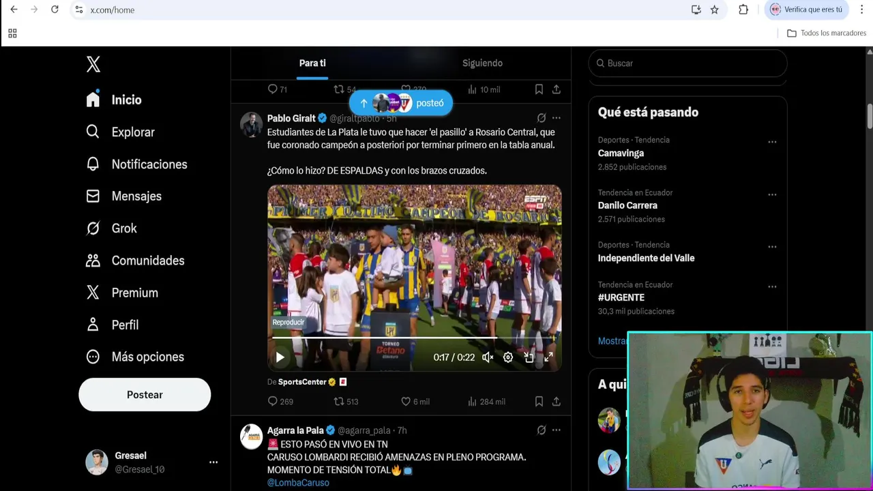This screenshot has height=491, width=873.
Task: Unmute the video volume icon
Action: point(488,357)
